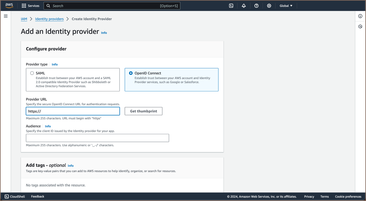Select the SAML provider type
Image resolution: width=366 pixels, height=201 pixels.
[32, 73]
